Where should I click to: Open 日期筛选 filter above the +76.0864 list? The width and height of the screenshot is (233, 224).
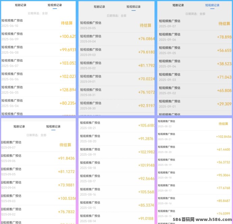[x=116, y=16]
